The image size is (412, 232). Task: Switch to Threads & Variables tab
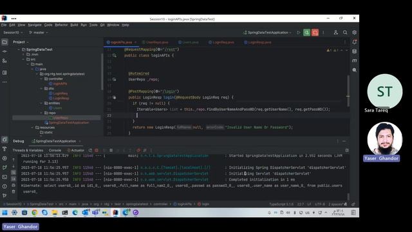click(x=28, y=150)
